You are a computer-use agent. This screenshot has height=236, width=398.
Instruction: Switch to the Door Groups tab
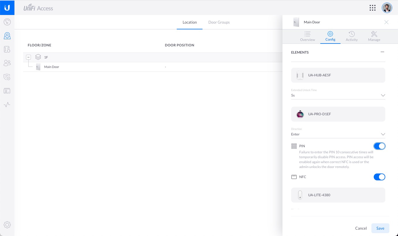pos(219,22)
